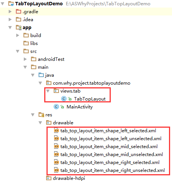The width and height of the screenshot is (172, 181).
Task: Click the res resources folder icon
Action: tap(41, 115)
